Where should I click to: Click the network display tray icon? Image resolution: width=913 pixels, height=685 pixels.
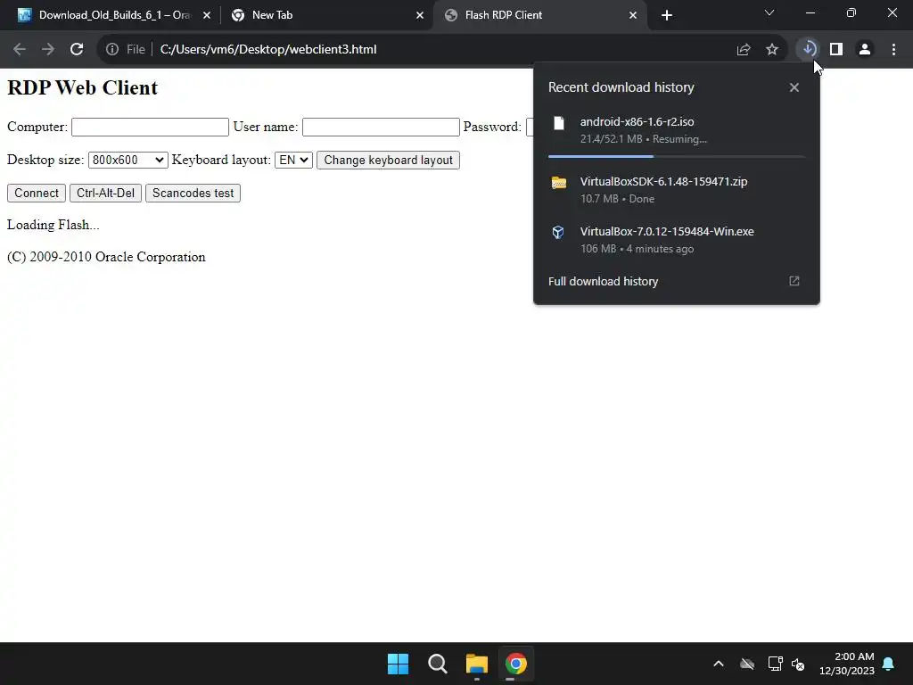click(775, 664)
